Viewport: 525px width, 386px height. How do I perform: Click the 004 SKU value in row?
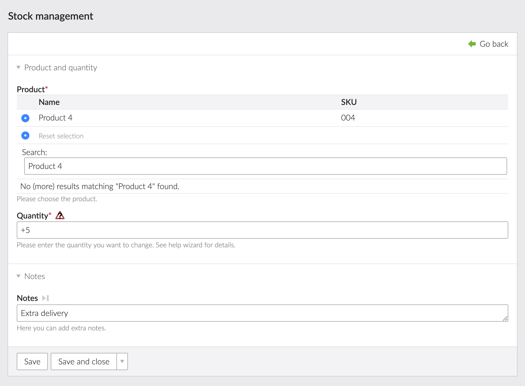coord(348,118)
